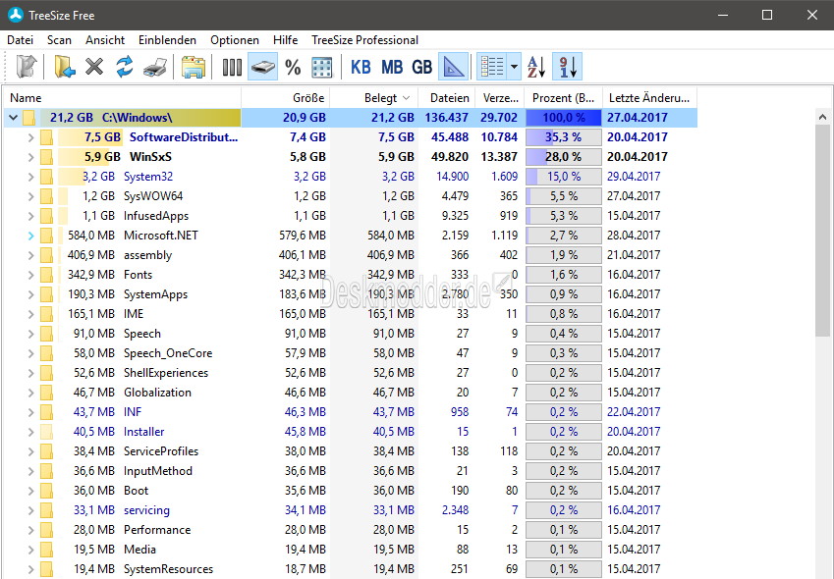Viewport: 834px width, 579px height.
Task: Sort by the Letzte Änderu... column header
Action: click(x=649, y=98)
